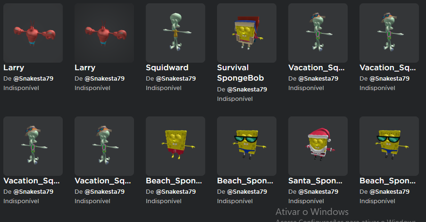
Task: Open the red-shorts SpongeBob without sunglasses thumbnail
Action: coord(175,146)
